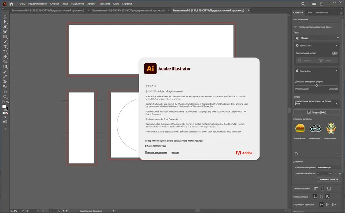Select the Rotate tool
This screenshot has height=213, width=345.
(x=5, y=52)
